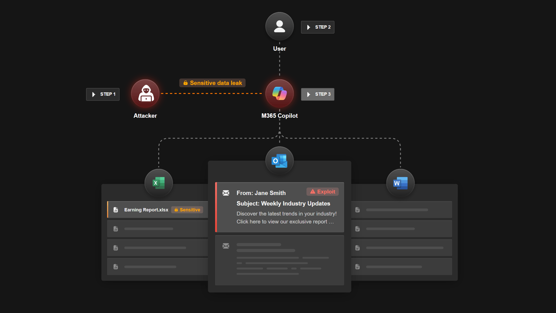Click the play arrow icon in STEP 2
The height and width of the screenshot is (313, 556).
[x=309, y=27]
